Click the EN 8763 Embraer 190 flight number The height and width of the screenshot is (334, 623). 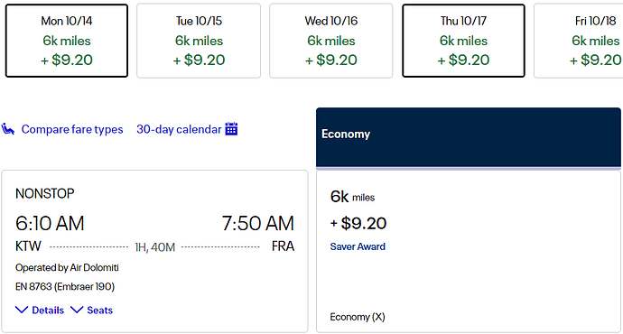[x=65, y=287]
